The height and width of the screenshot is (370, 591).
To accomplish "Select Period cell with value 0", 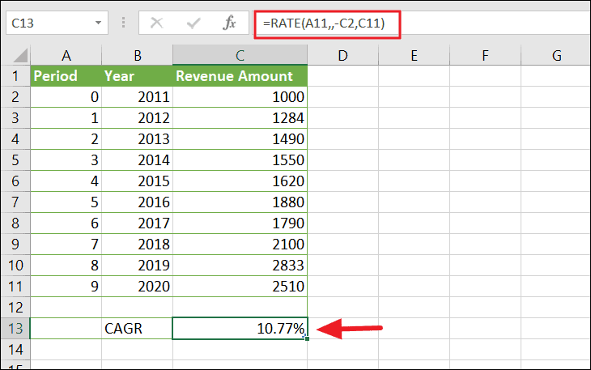I will pos(66,97).
